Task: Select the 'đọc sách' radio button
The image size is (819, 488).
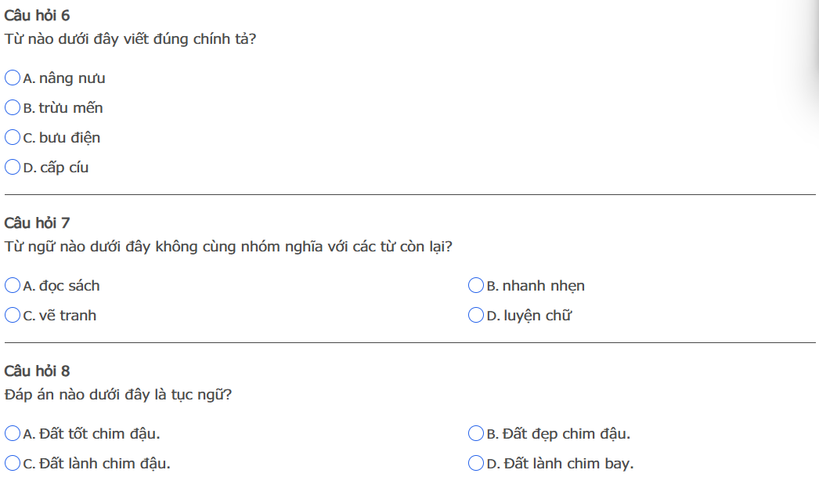Action: (x=13, y=285)
